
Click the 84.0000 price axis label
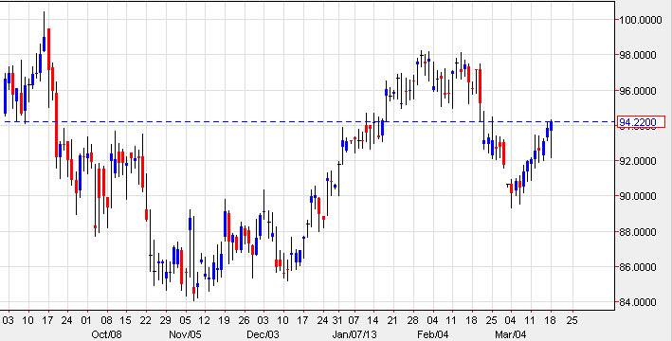pyautogui.click(x=637, y=302)
